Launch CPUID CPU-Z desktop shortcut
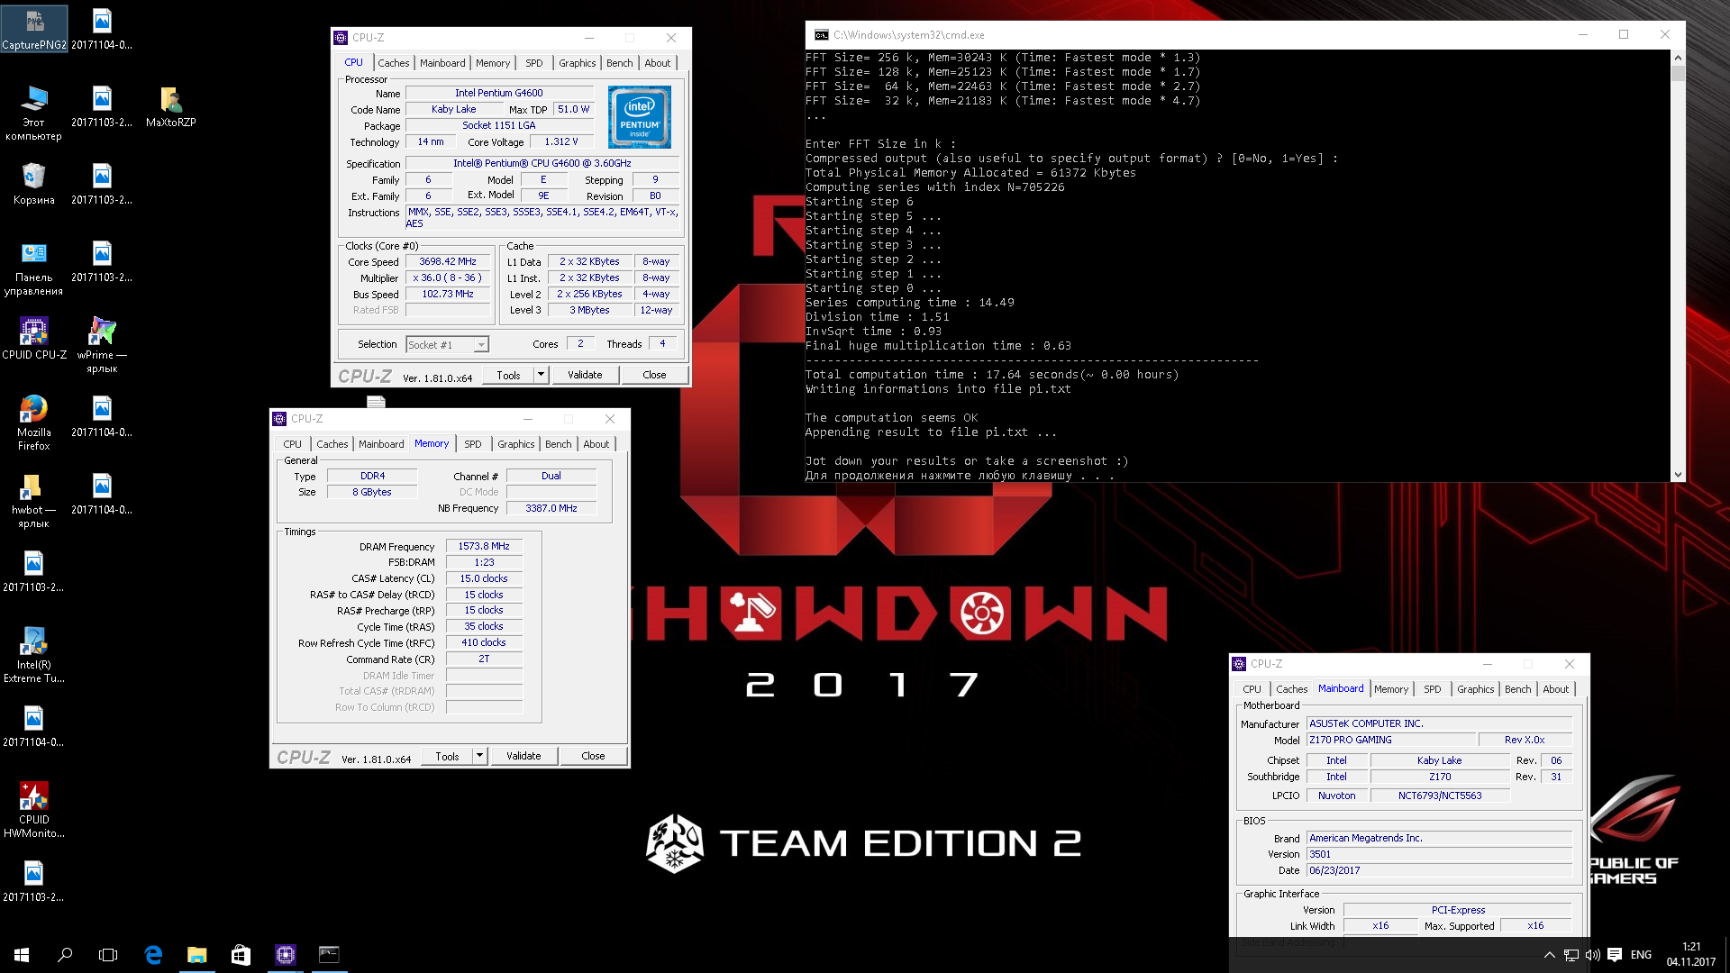Viewport: 1730px width, 973px height. (33, 338)
